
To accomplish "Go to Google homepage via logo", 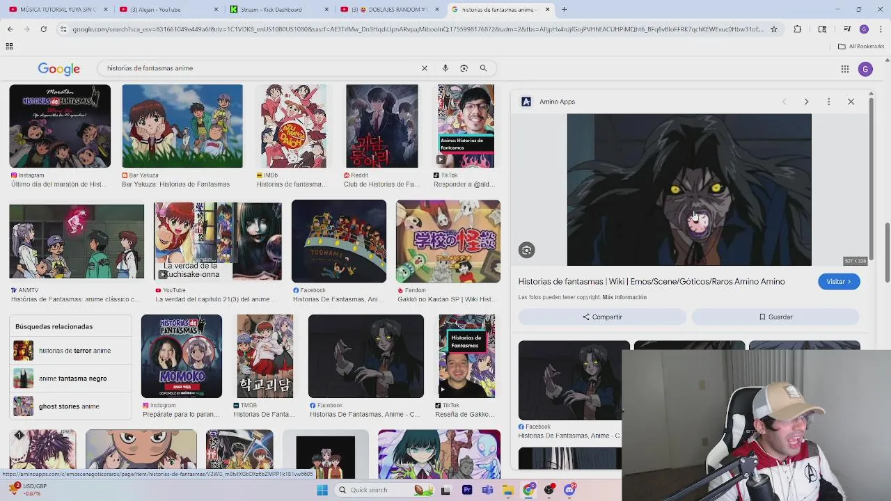I will click(58, 69).
